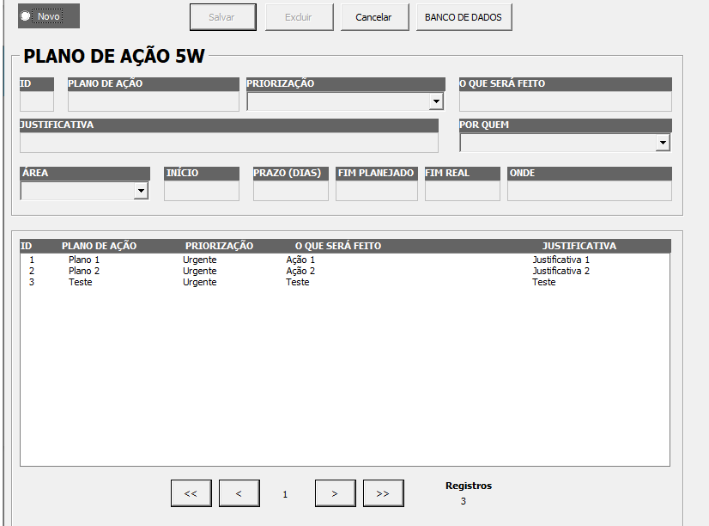Select the Plano 2 row in list
This screenshot has width=709, height=526.
tap(84, 271)
